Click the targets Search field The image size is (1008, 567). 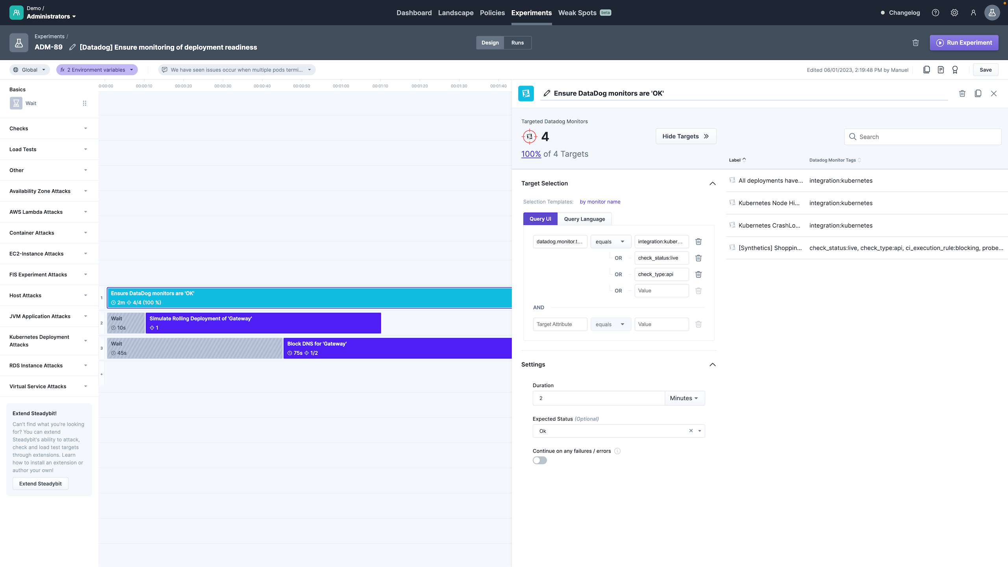click(923, 137)
